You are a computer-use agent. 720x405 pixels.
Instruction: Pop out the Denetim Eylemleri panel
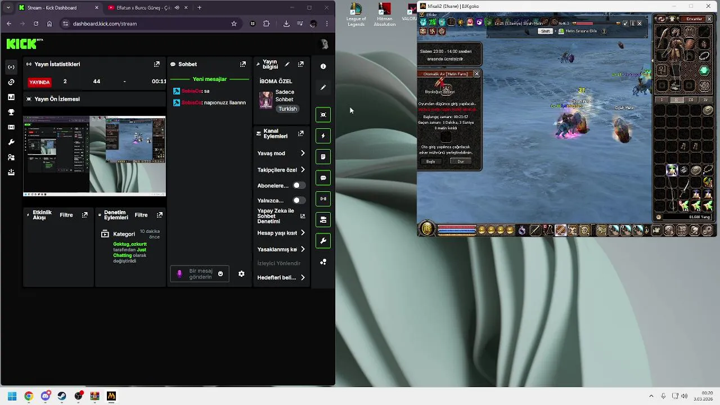click(160, 215)
